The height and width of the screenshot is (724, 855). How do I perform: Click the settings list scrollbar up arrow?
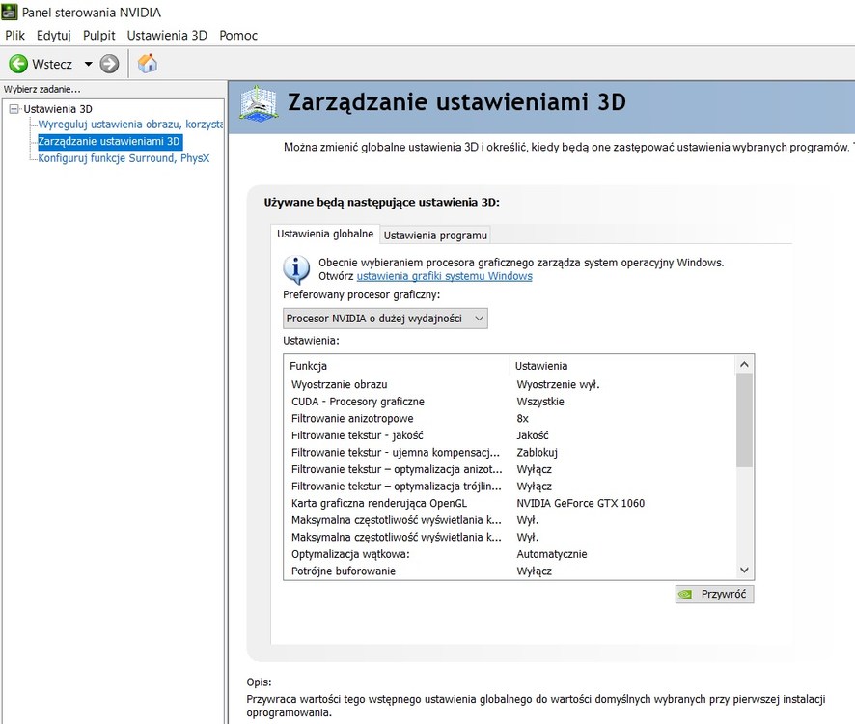744,364
